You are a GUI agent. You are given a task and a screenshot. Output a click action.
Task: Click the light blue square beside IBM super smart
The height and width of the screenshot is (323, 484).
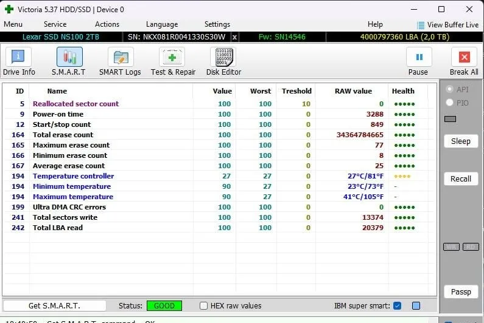416,306
